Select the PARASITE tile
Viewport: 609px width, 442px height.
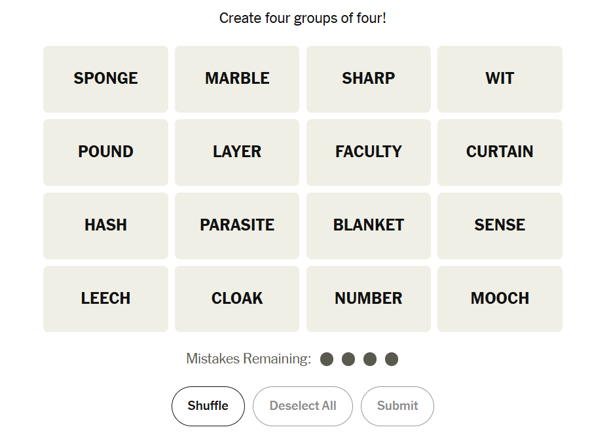point(237,225)
